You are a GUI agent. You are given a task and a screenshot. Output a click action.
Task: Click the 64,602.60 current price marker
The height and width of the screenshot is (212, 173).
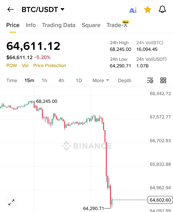160,200
